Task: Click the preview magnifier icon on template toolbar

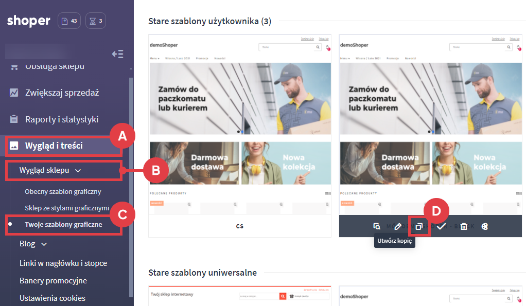Action: [x=377, y=227]
